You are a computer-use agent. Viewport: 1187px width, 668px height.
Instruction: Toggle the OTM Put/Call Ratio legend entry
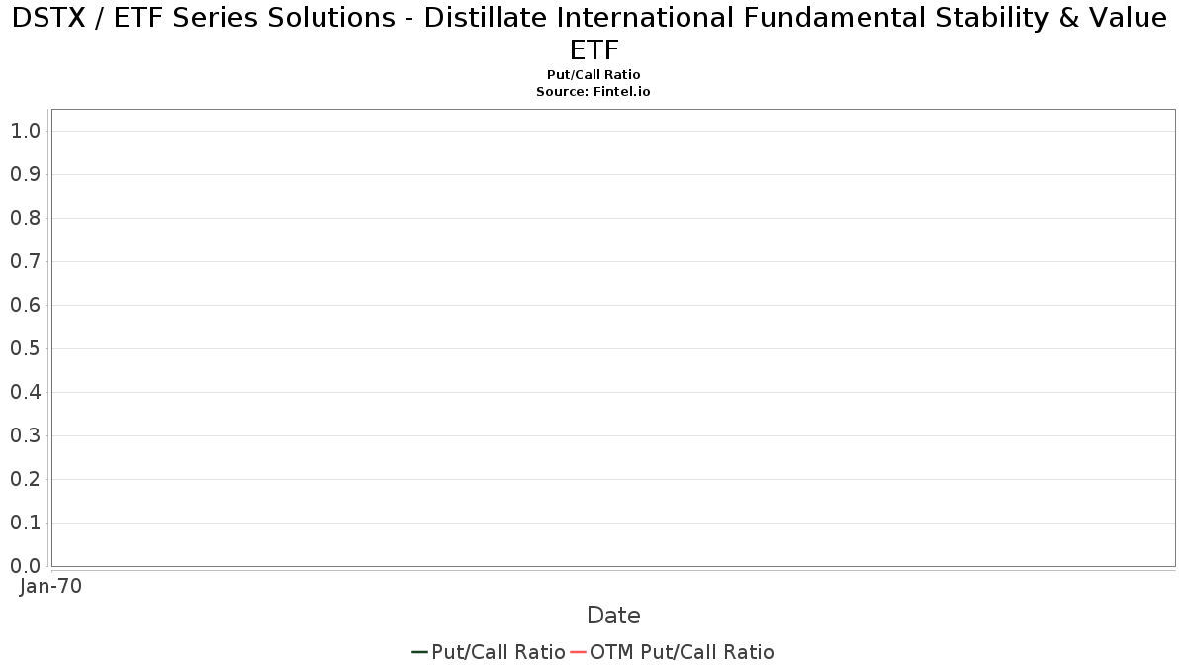(x=672, y=652)
